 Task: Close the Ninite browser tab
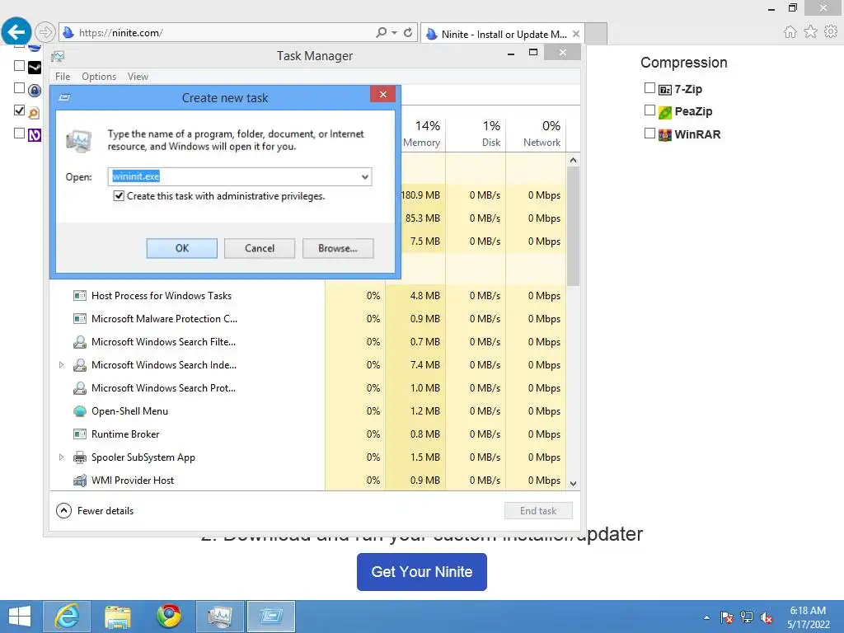tap(576, 34)
